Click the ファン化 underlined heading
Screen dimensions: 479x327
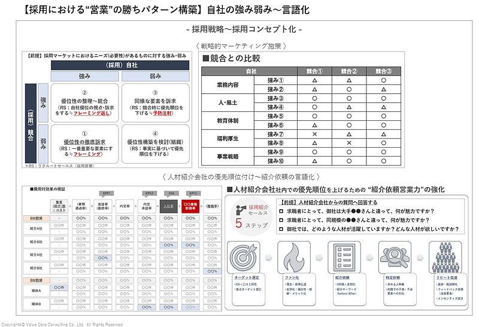coord(292,277)
